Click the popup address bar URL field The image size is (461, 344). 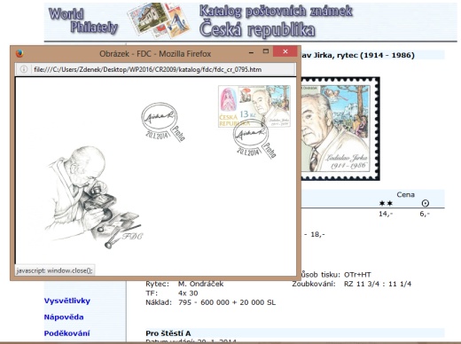(x=155, y=69)
